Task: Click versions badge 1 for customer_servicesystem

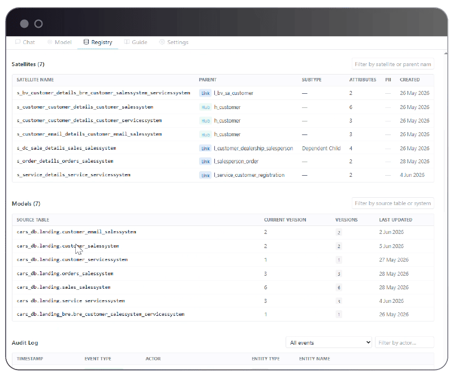Action: pyautogui.click(x=339, y=260)
